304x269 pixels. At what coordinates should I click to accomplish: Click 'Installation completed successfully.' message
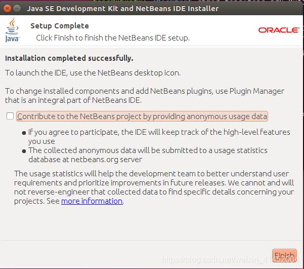click(x=69, y=58)
